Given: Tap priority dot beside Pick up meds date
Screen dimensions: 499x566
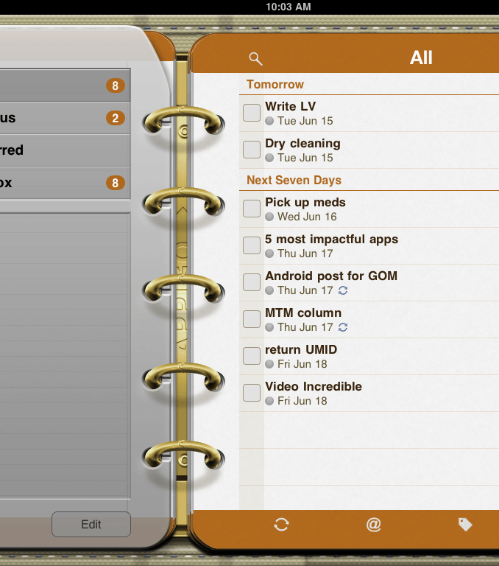Looking at the screenshot, I should [269, 217].
